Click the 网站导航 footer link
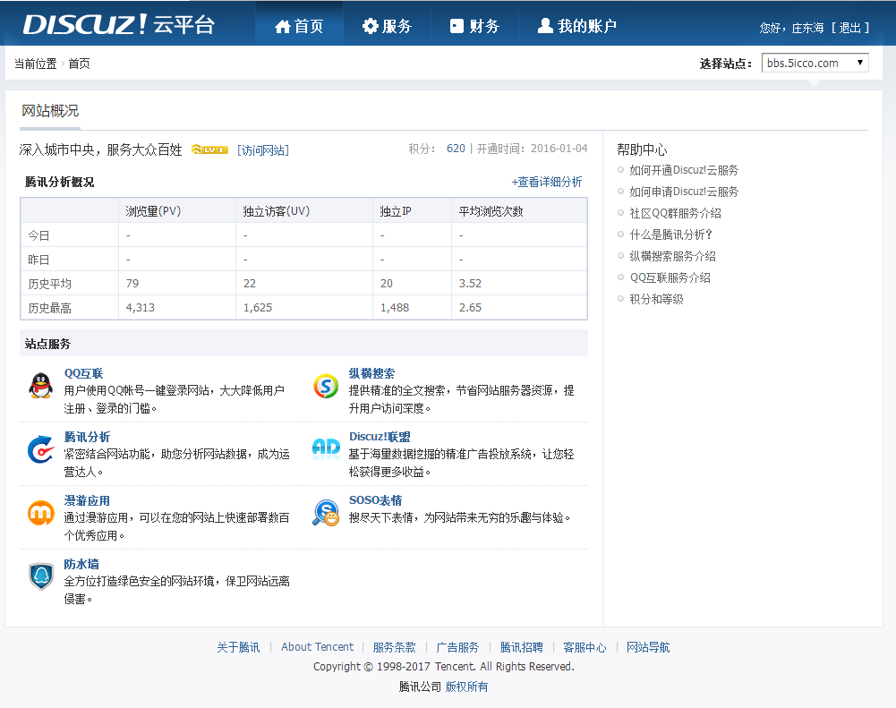This screenshot has height=708, width=896. pos(648,647)
